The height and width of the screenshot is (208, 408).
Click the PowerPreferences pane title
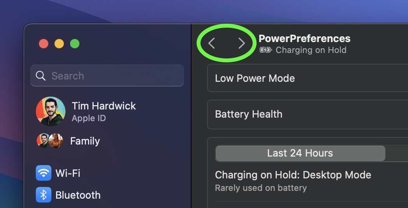(x=304, y=39)
